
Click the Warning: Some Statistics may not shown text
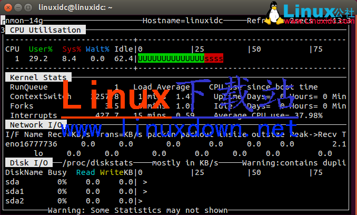(138, 210)
